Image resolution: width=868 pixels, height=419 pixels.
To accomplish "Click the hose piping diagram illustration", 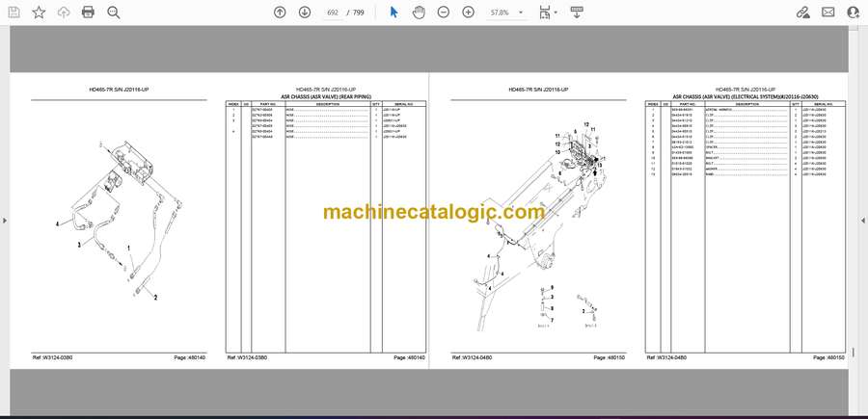I will coord(119,222).
